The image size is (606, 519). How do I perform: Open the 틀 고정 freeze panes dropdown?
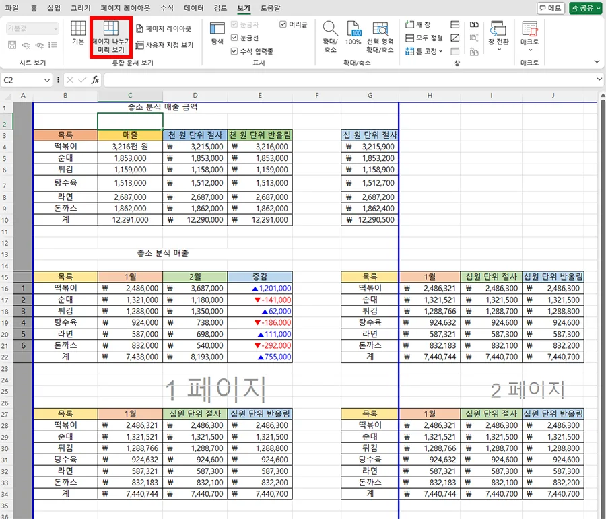440,52
